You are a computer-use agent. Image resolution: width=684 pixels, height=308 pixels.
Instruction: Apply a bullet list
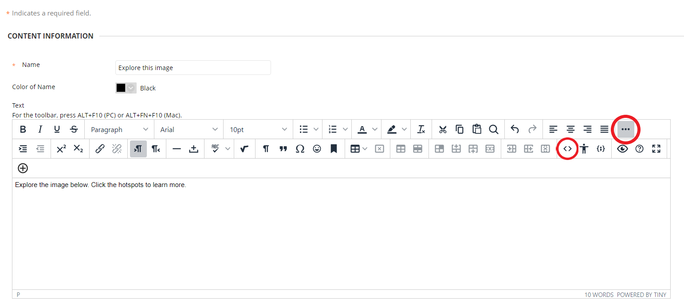[303, 129]
